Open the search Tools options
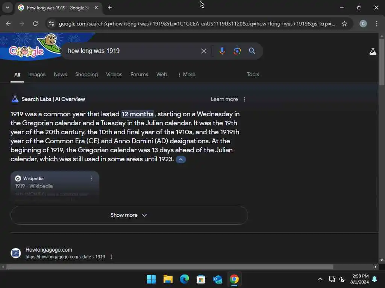 [253, 75]
